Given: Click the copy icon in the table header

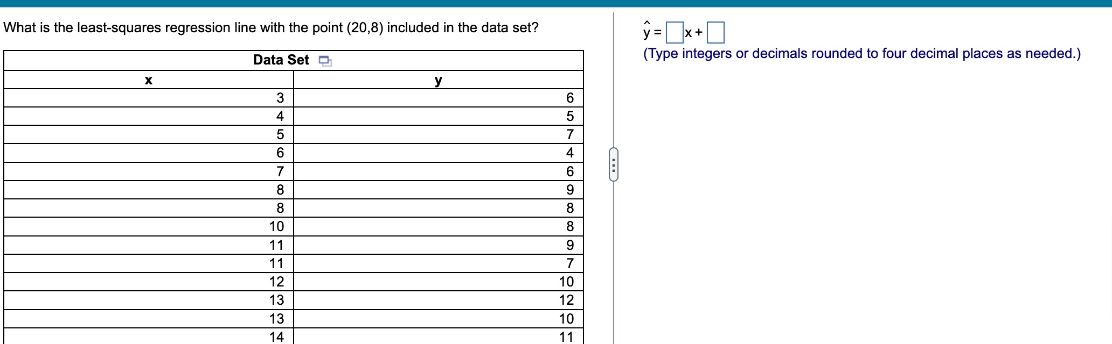Looking at the screenshot, I should click(x=326, y=61).
